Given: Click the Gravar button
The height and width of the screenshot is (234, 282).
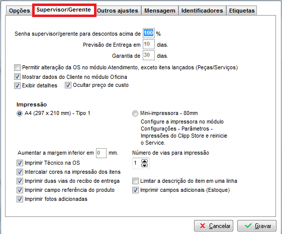Looking at the screenshot, I should tap(257, 226).
